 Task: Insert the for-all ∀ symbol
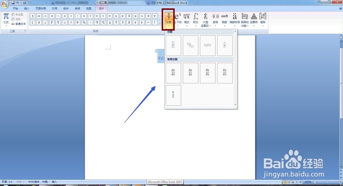pyautogui.click(x=155, y=16)
